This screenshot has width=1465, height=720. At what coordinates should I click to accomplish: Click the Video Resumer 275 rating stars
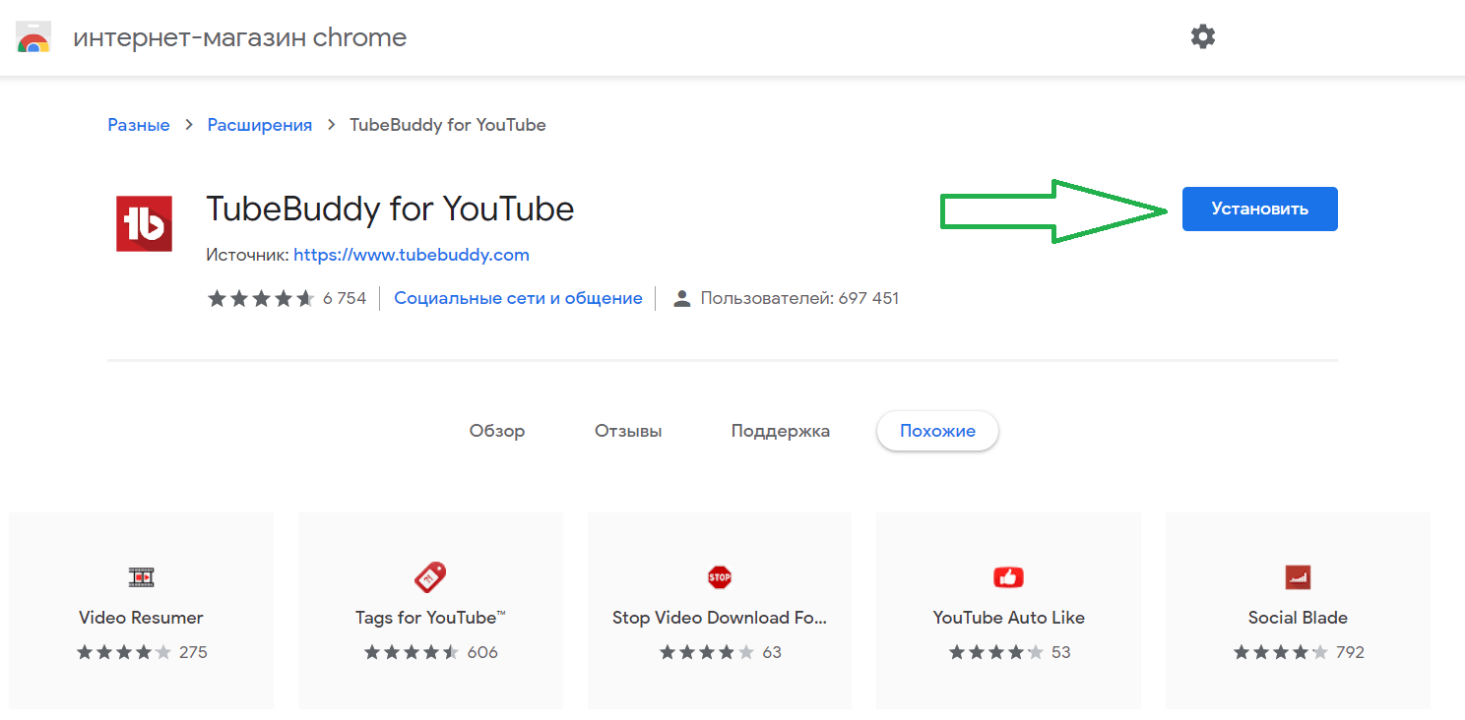point(124,652)
